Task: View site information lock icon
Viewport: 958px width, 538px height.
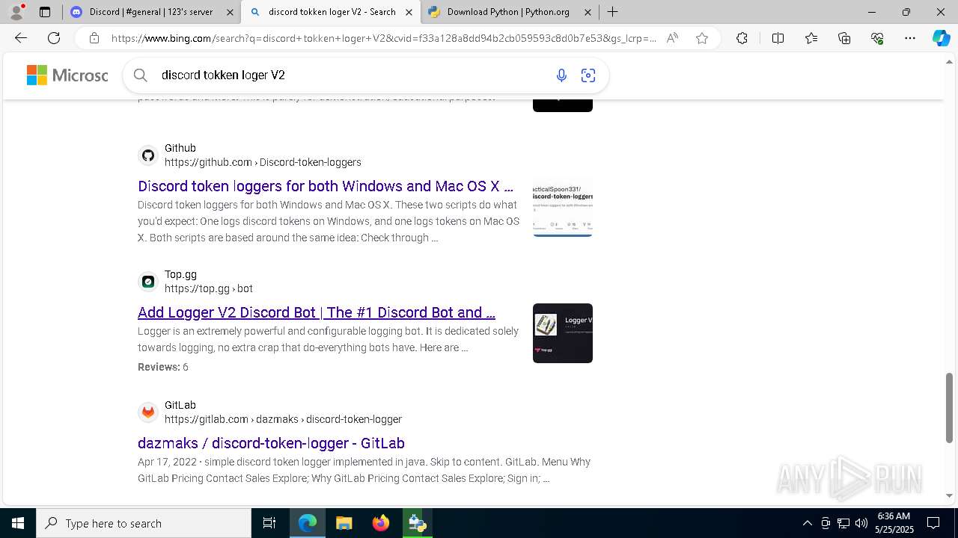Action: coord(94,38)
